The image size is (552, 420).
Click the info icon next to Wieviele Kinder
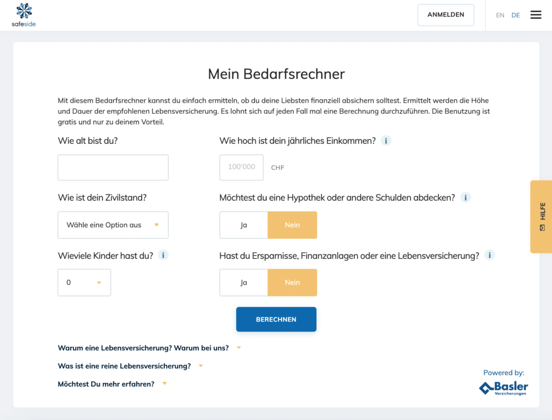163,254
